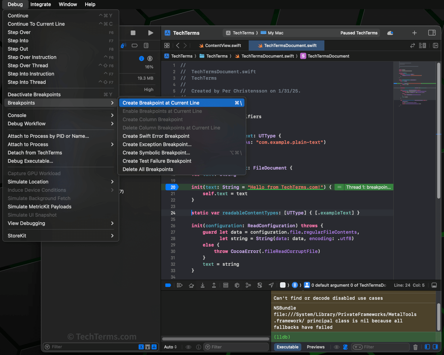Open the Help menu
444x355 pixels.
[x=90, y=4]
